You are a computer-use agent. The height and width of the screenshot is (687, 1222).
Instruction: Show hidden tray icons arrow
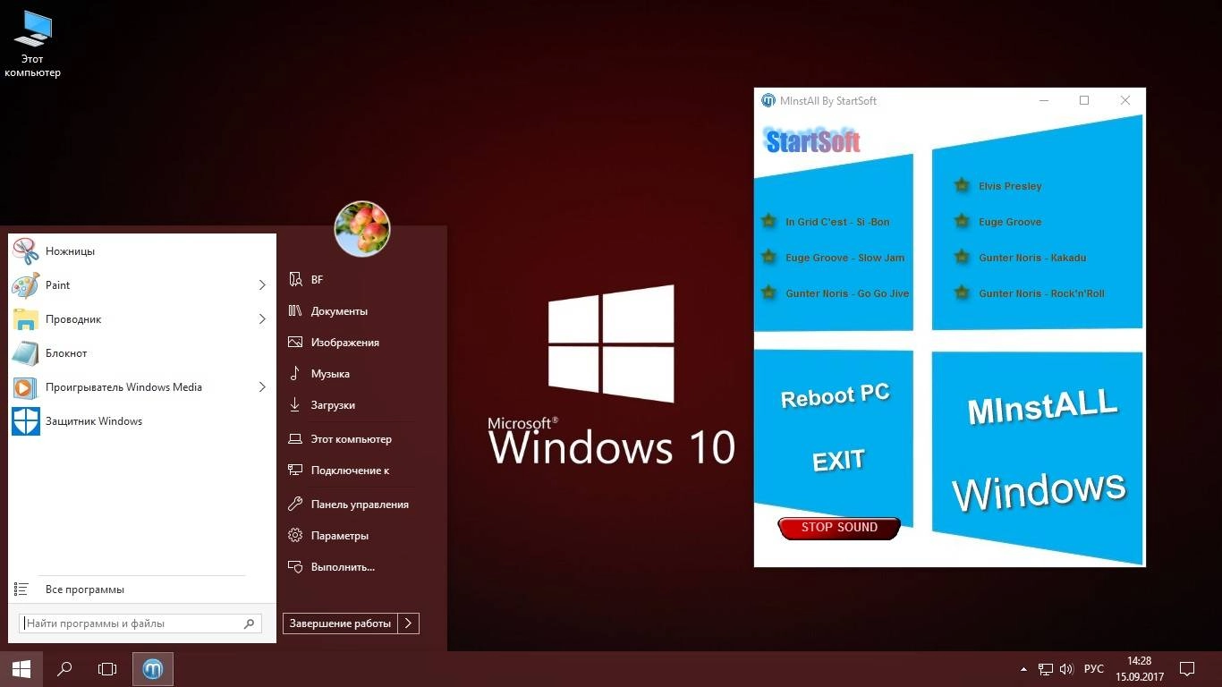click(1023, 669)
